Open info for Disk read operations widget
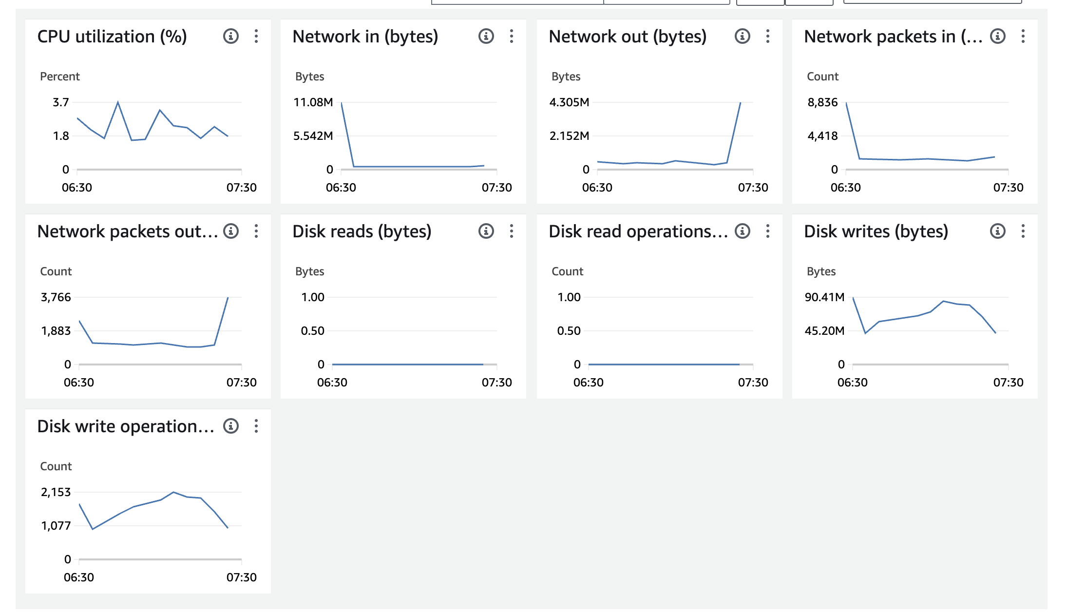The width and height of the screenshot is (1067, 614). click(742, 231)
